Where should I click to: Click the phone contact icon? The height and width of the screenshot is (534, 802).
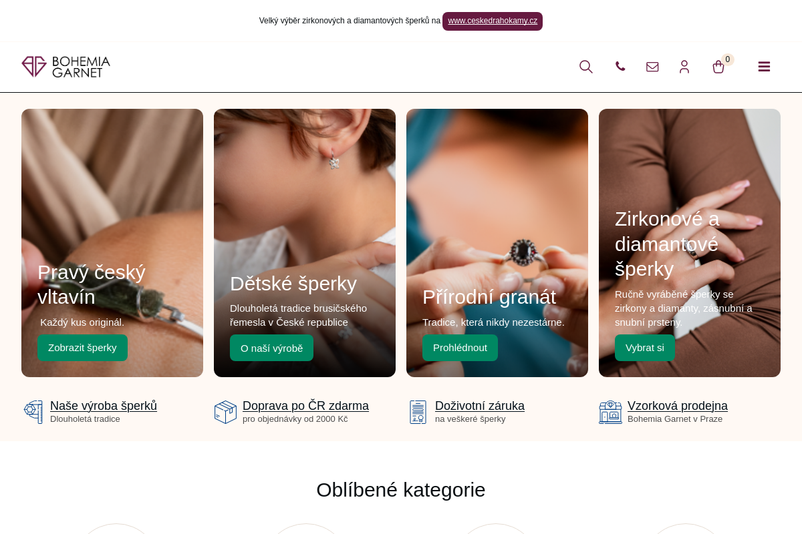pyautogui.click(x=620, y=67)
